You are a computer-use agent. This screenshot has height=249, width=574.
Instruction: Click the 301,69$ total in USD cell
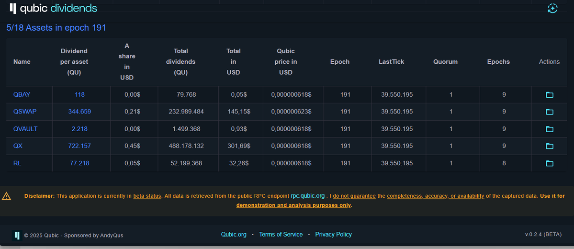[x=239, y=146]
